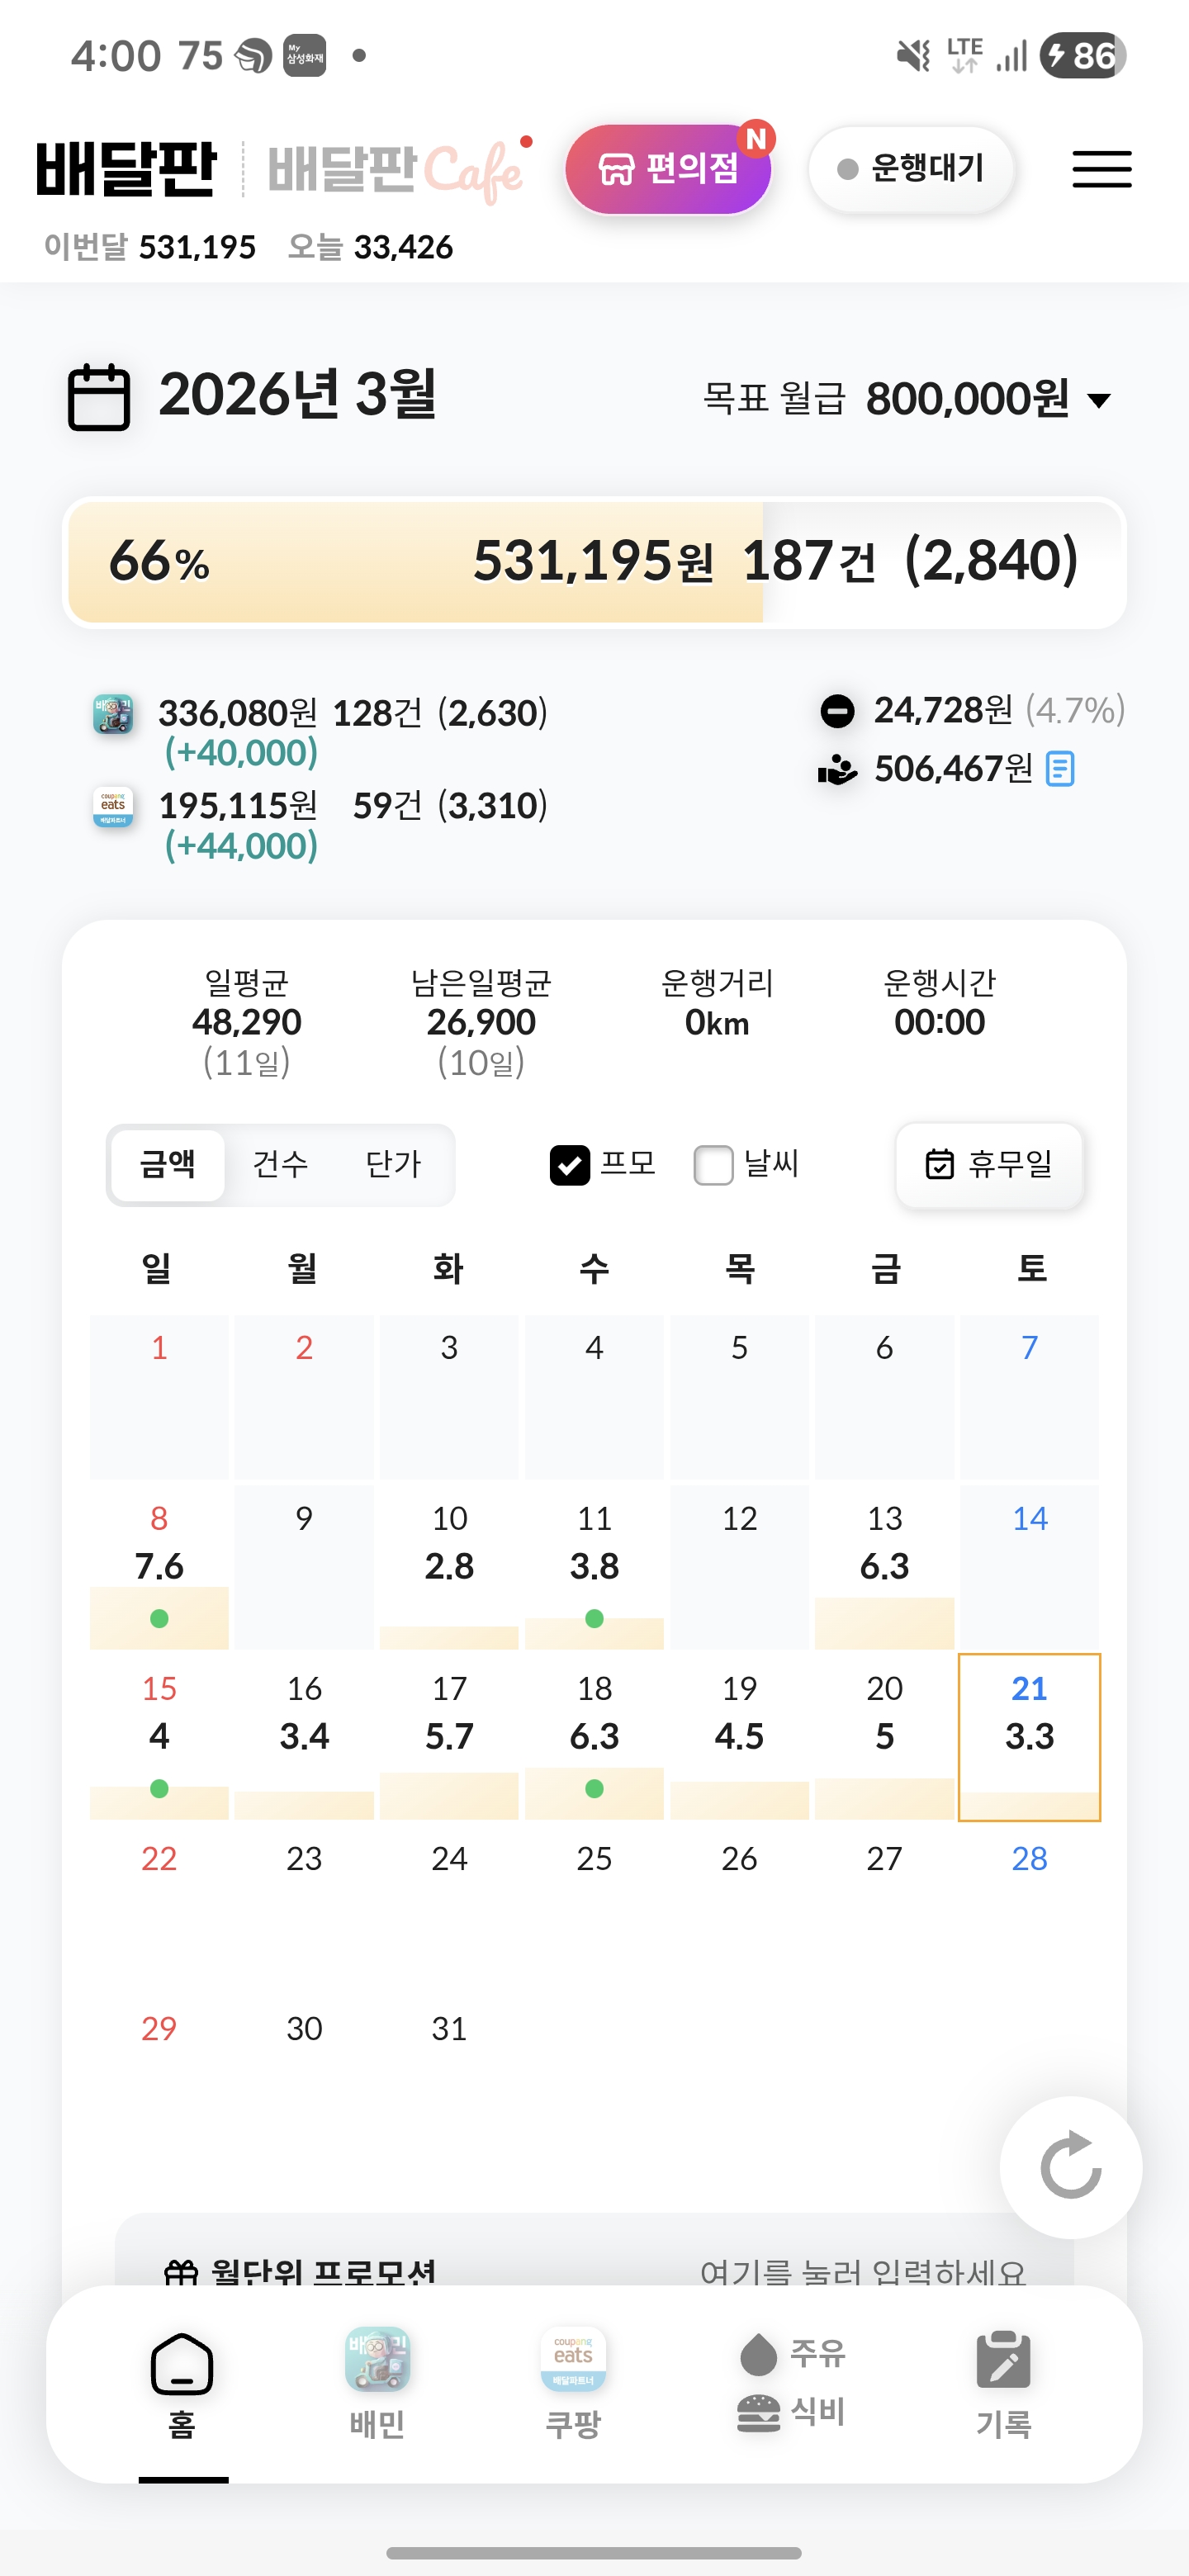Open 배민 tab in bottom navigation

tap(377, 2381)
